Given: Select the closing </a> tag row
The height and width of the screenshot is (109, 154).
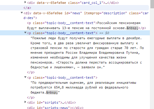Looking at the screenshot, I should pyautogui.click(x=74, y=8).
